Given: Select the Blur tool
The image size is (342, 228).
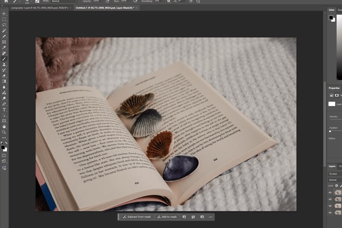Looking at the screenshot, I should tap(4, 87).
